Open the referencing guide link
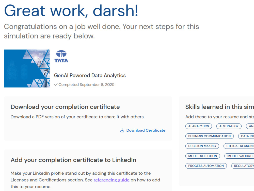This screenshot has width=254, height=191. click(x=112, y=180)
